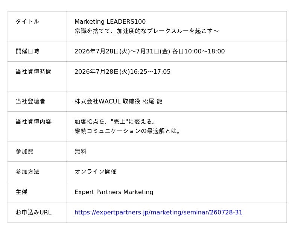Click the 主催 label
Viewport: 301px width, 234px height.
(x=21, y=192)
